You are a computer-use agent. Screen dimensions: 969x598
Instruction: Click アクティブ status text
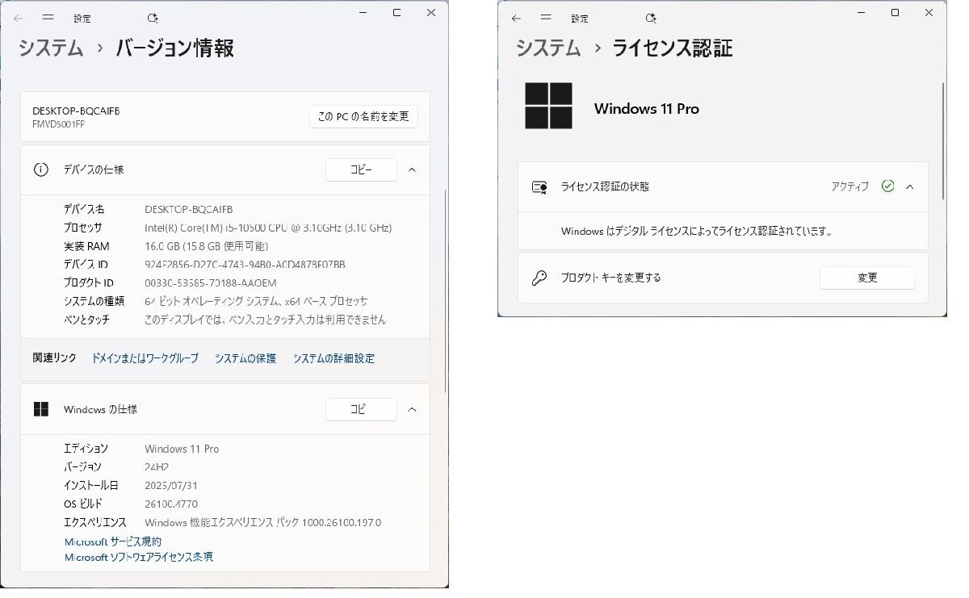point(850,186)
